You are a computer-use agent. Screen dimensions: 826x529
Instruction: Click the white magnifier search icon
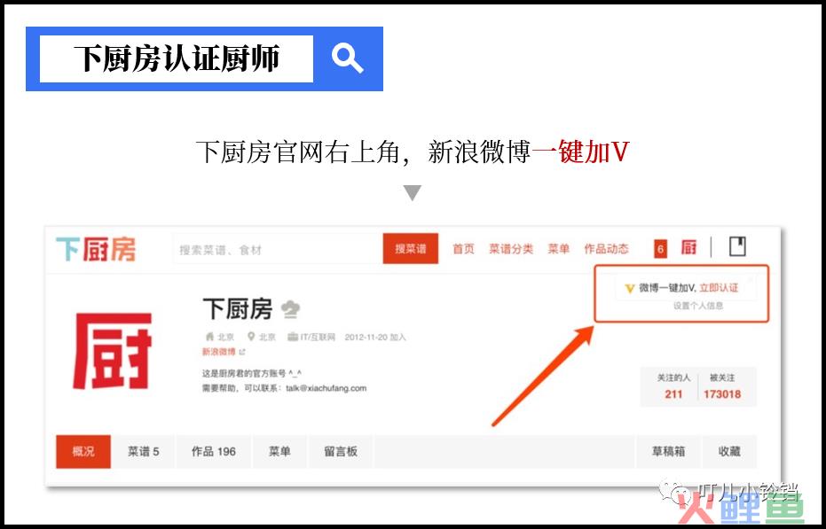point(348,58)
